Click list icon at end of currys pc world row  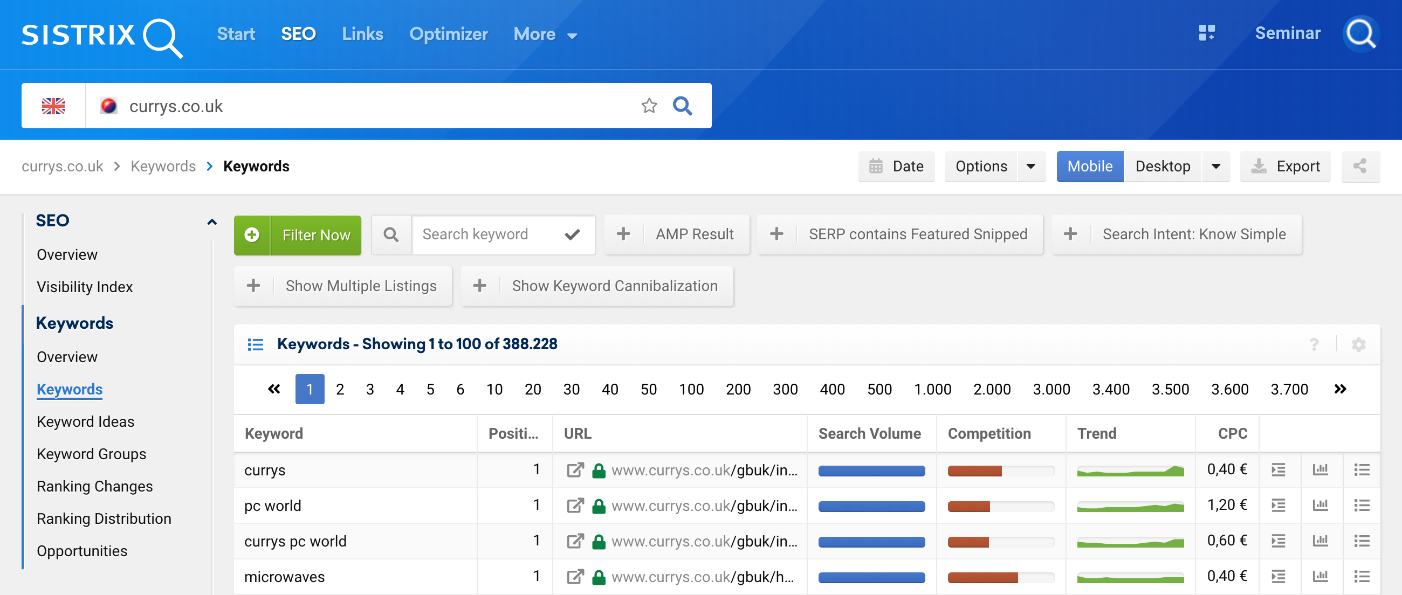(x=1361, y=541)
